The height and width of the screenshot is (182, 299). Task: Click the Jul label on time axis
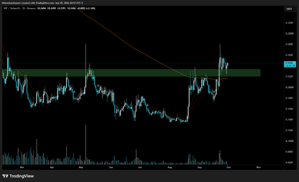coord(140,167)
